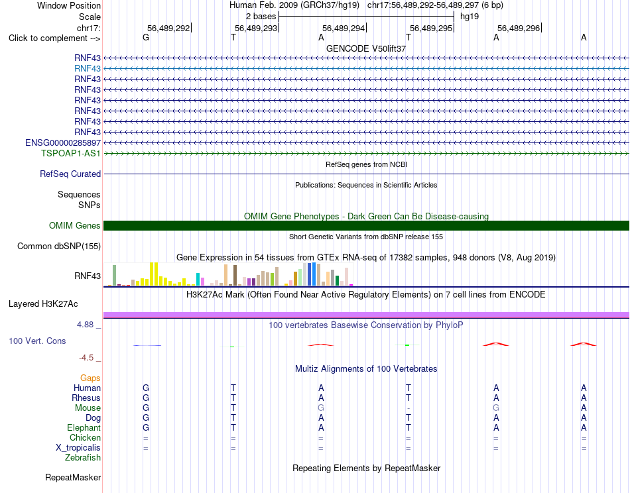Click the 56,489,294 coordinate on the ruler
630x493 pixels.
pyautogui.click(x=344, y=28)
